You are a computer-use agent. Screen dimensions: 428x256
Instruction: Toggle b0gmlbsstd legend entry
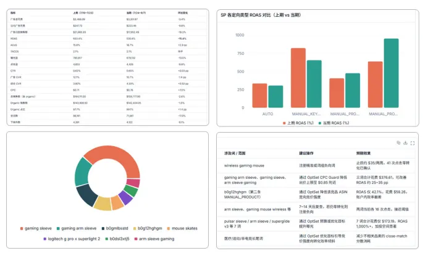point(115,228)
